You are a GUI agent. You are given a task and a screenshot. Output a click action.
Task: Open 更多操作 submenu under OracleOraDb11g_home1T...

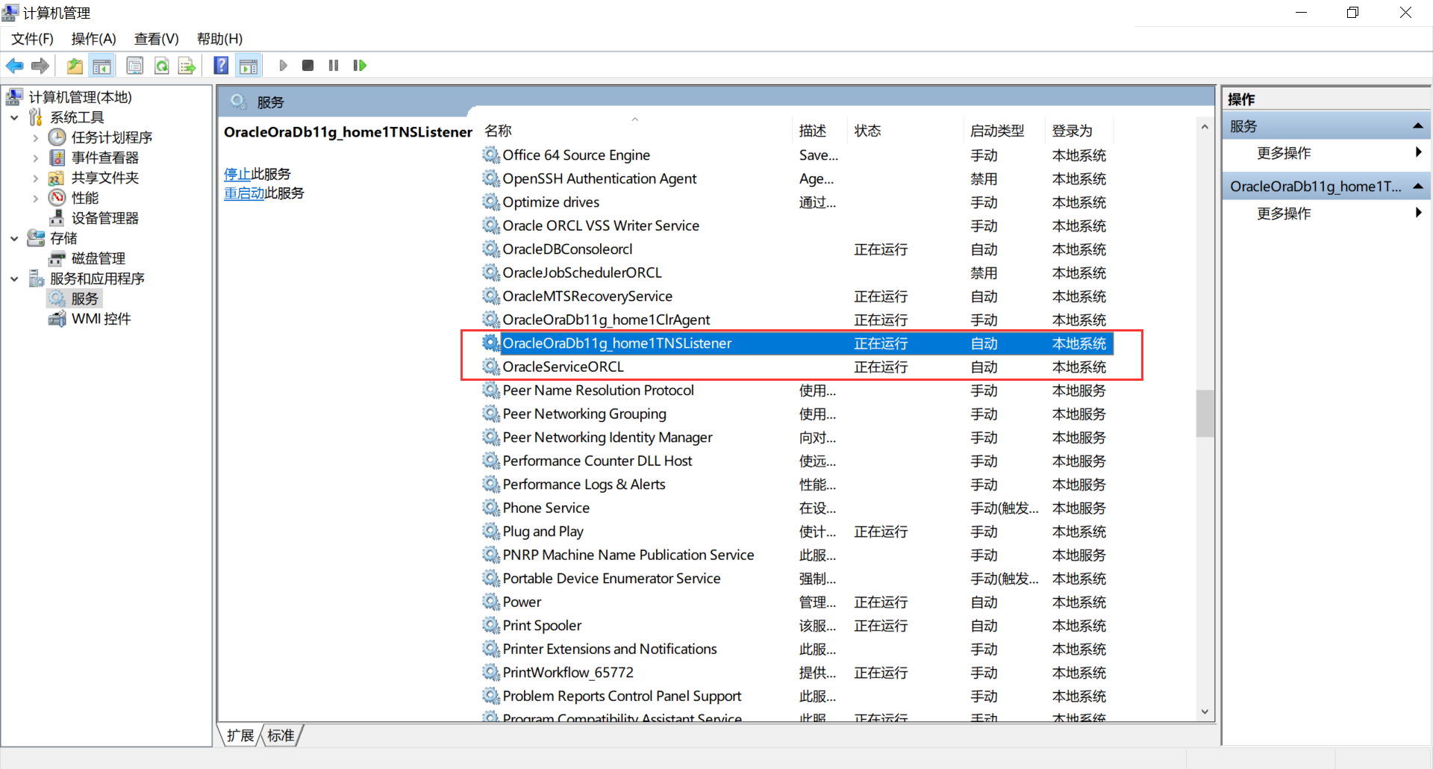point(1326,214)
